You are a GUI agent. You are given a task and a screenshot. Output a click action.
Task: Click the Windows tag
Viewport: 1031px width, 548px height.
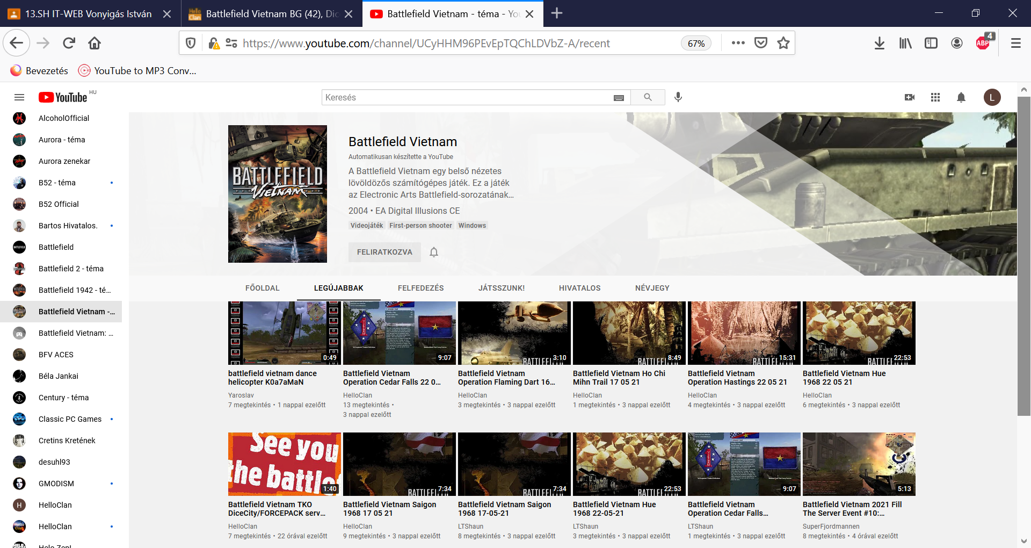click(x=472, y=226)
